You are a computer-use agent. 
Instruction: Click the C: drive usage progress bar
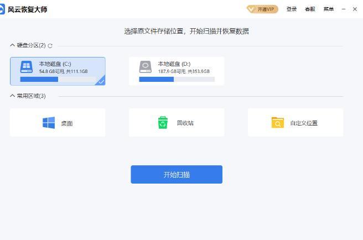point(58,80)
